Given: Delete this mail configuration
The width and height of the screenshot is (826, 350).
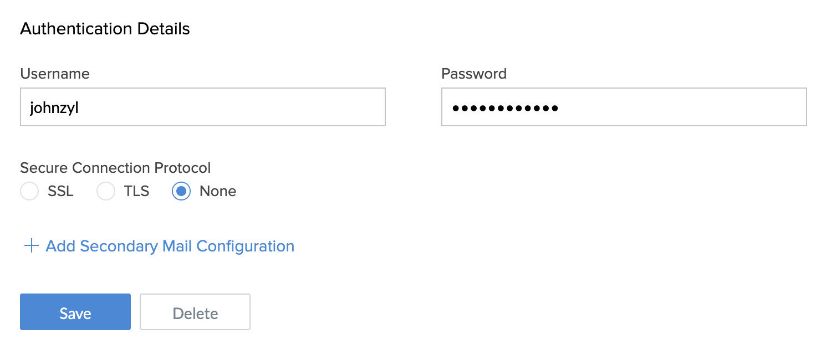Looking at the screenshot, I should pyautogui.click(x=195, y=312).
